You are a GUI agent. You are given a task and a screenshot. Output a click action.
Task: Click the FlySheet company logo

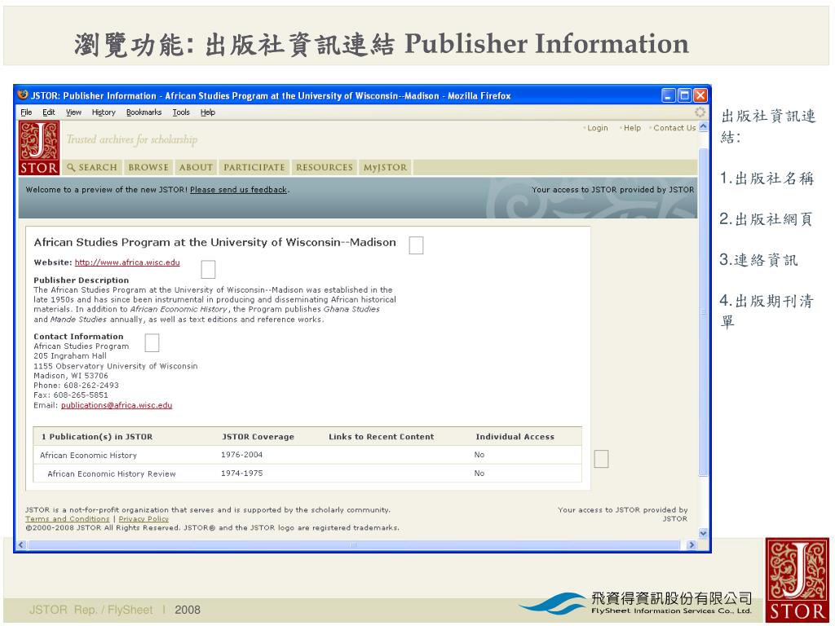(x=635, y=604)
